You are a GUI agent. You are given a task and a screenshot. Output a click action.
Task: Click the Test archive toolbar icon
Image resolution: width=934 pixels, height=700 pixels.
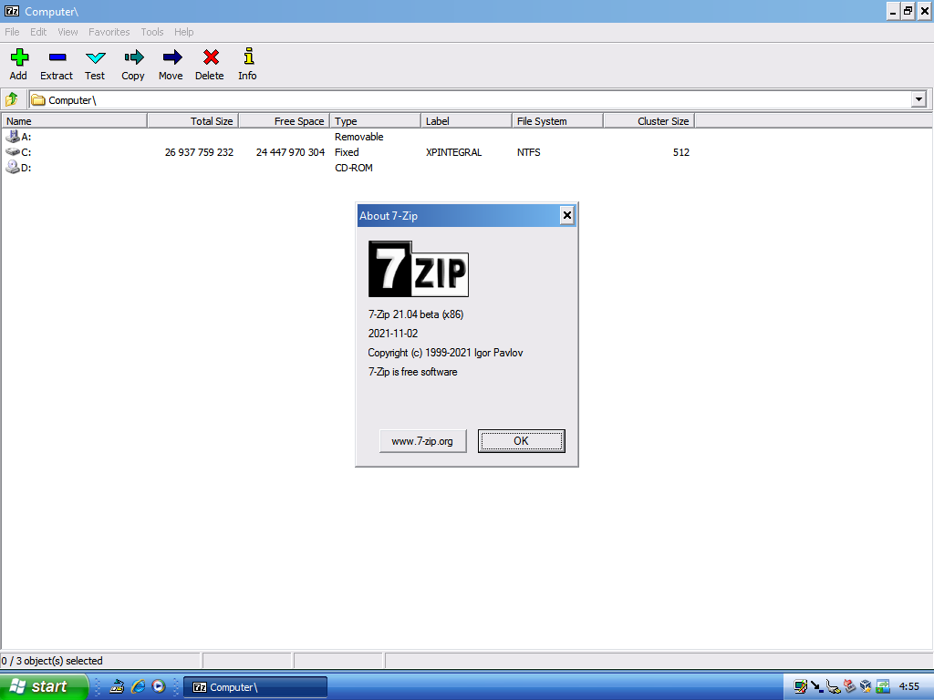click(95, 57)
